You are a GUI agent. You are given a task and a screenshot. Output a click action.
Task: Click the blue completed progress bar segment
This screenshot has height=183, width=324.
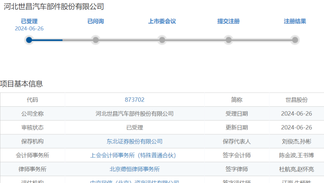(x=48, y=40)
